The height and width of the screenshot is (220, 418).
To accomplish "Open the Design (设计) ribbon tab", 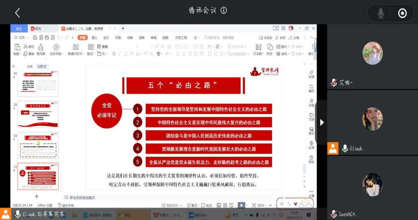I will pos(106,38).
